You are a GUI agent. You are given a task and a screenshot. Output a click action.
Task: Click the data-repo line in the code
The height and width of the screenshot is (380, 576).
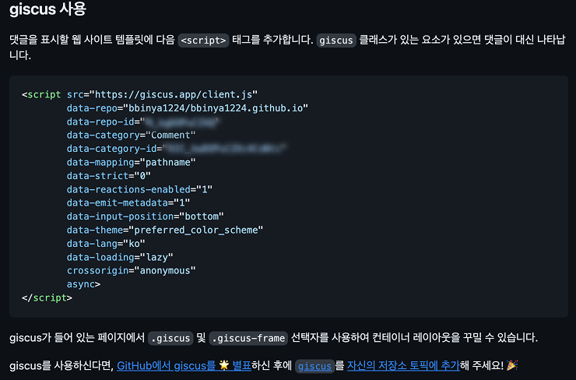[188, 108]
